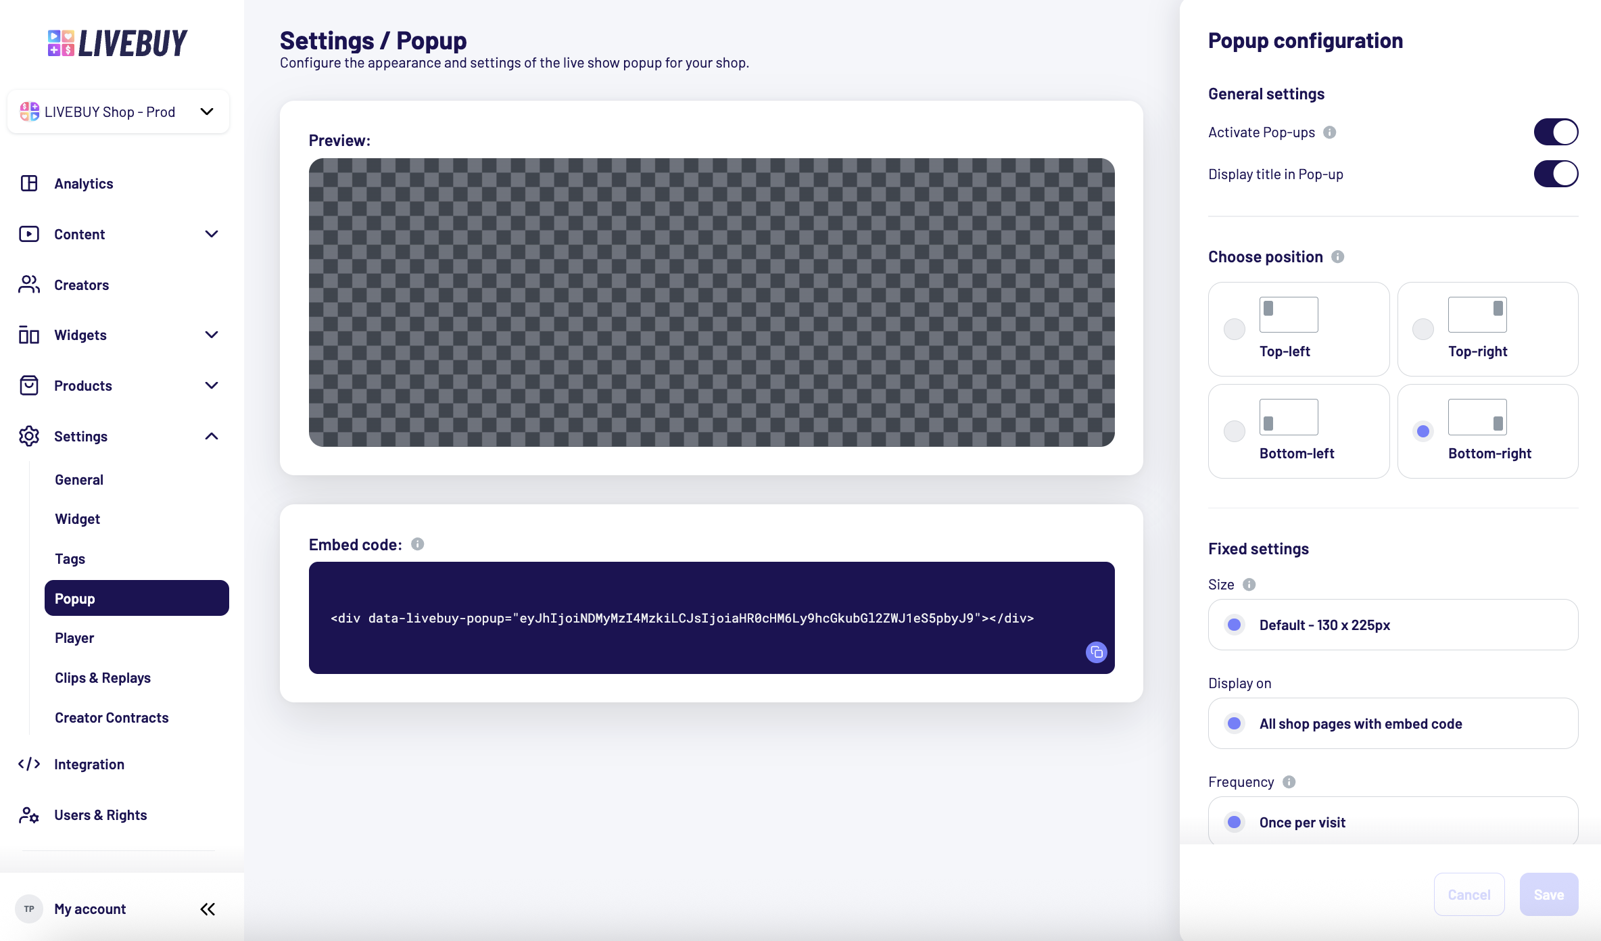Screen dimensions: 1601x941
Task: Click the TP account avatar
Action: pos(29,909)
